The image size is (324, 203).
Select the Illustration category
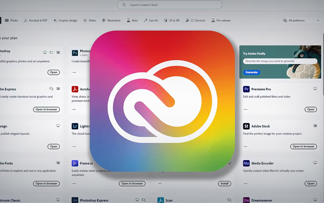(x=111, y=21)
